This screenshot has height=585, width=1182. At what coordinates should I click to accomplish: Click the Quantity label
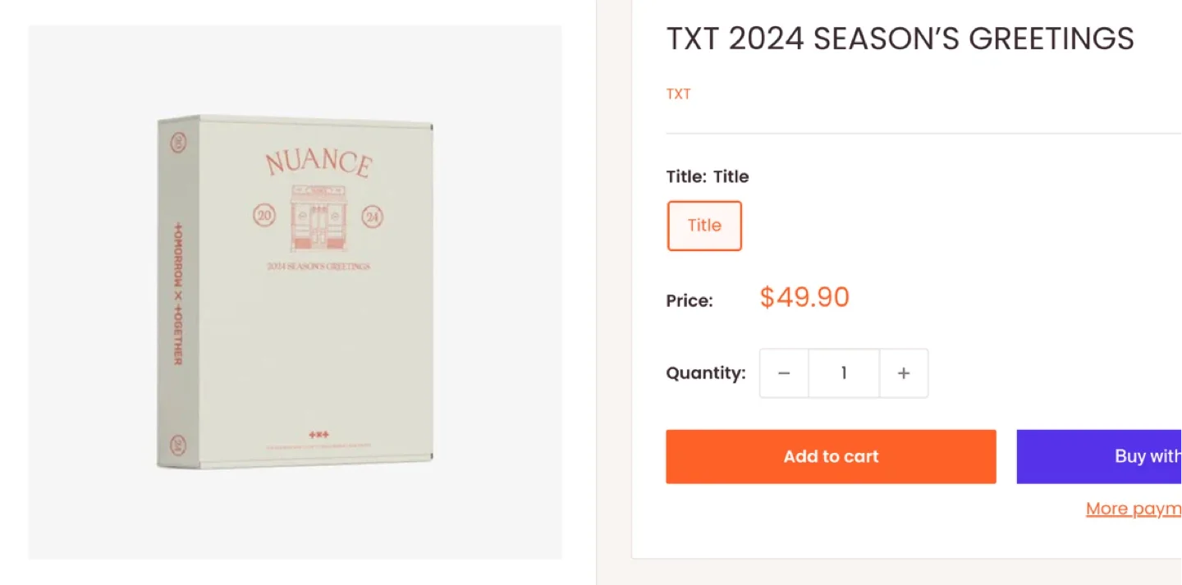[x=705, y=373]
